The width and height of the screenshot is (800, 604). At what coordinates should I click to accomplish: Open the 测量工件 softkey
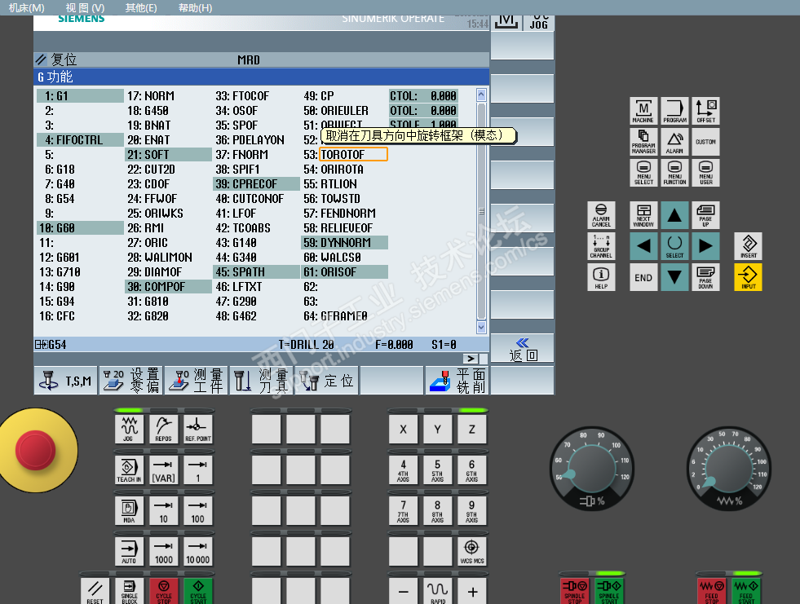coord(197,381)
